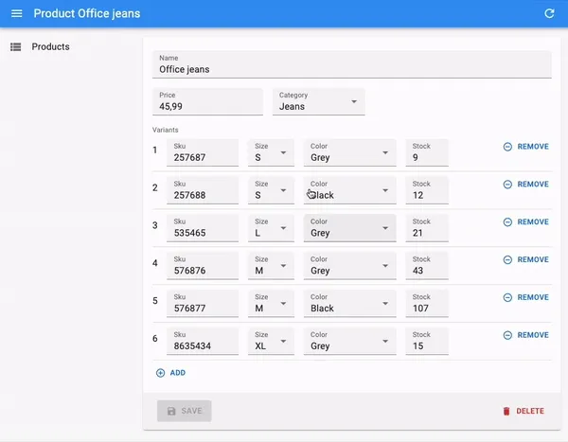Click the refresh icon in the app bar

click(x=549, y=13)
